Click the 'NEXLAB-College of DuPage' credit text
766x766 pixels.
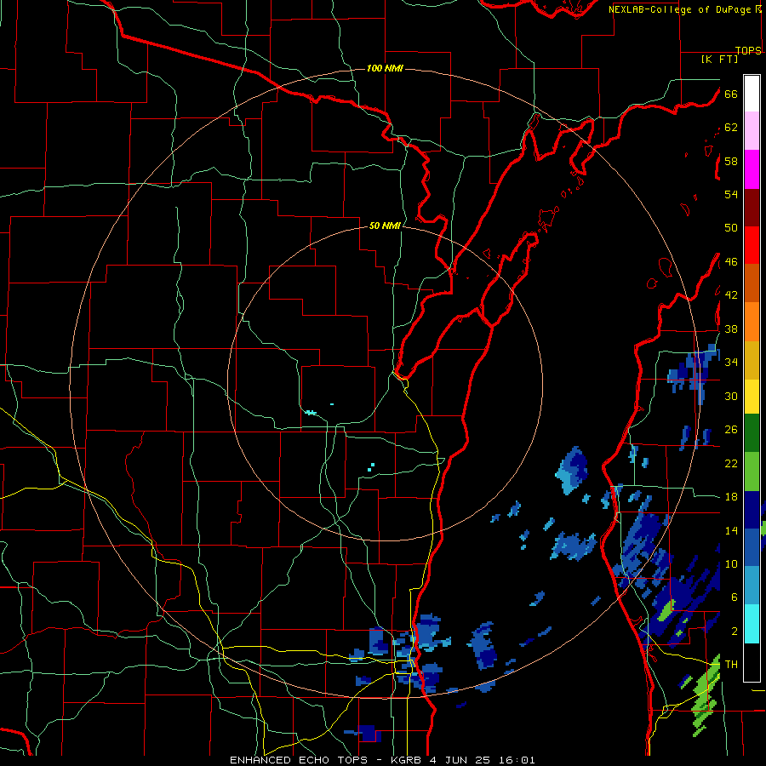(679, 9)
